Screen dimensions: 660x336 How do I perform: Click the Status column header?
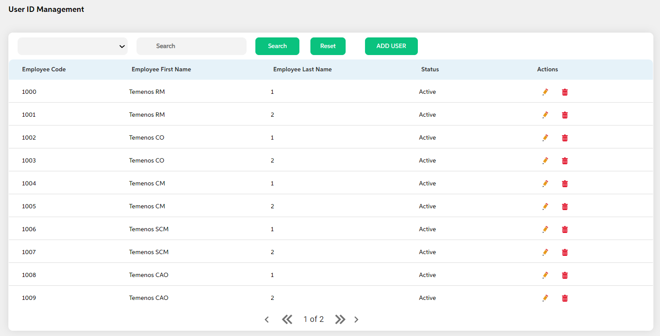430,69
